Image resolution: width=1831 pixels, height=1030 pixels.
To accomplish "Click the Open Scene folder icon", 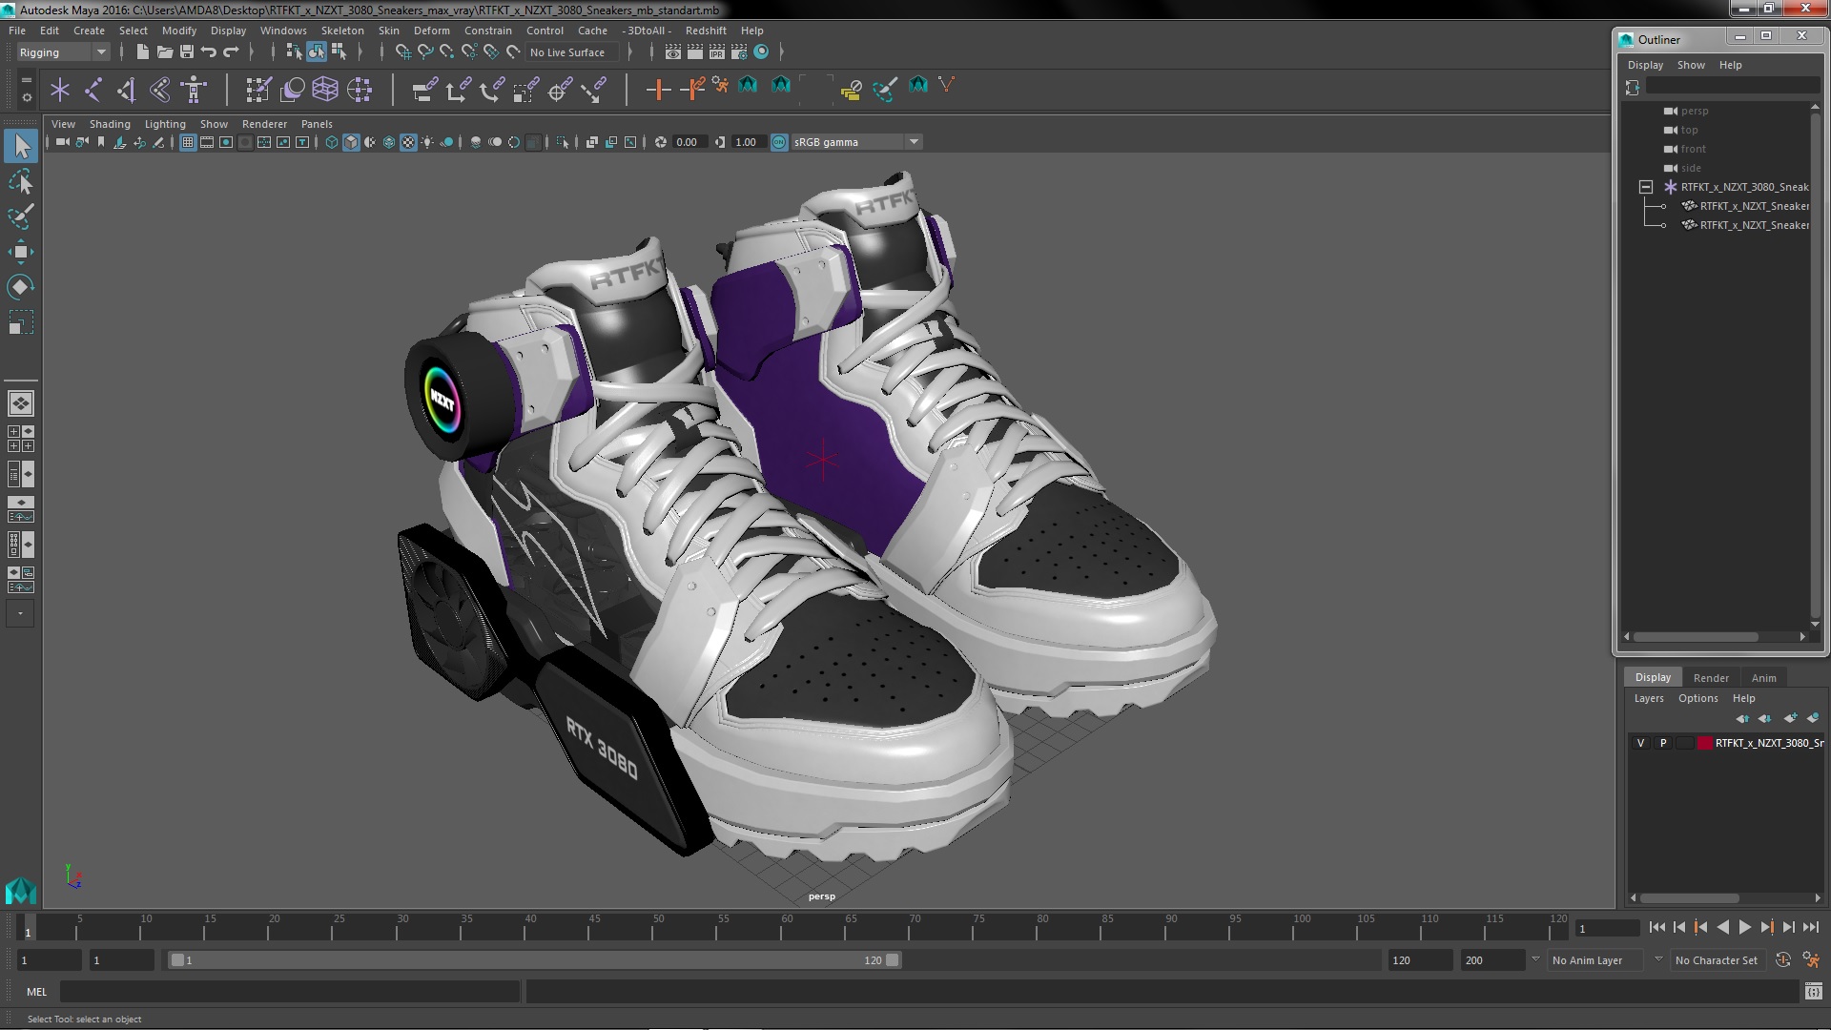I will coord(164,52).
